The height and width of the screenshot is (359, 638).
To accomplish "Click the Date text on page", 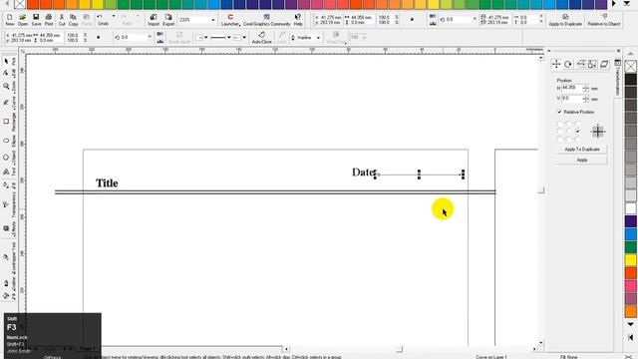I will [x=363, y=173].
